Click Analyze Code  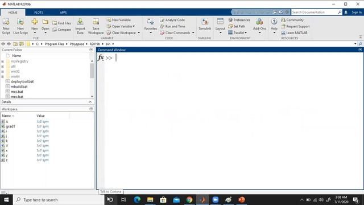click(172, 20)
